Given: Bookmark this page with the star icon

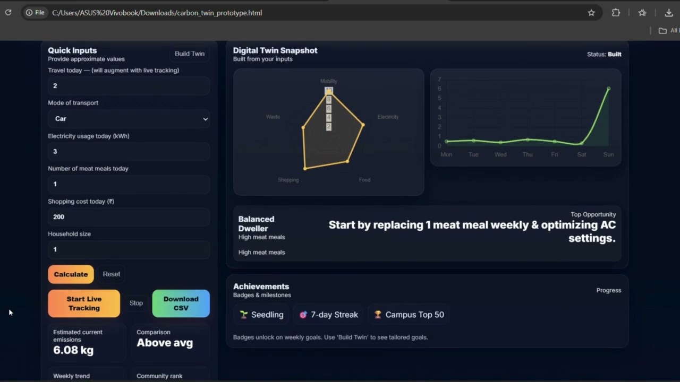Looking at the screenshot, I should (591, 13).
